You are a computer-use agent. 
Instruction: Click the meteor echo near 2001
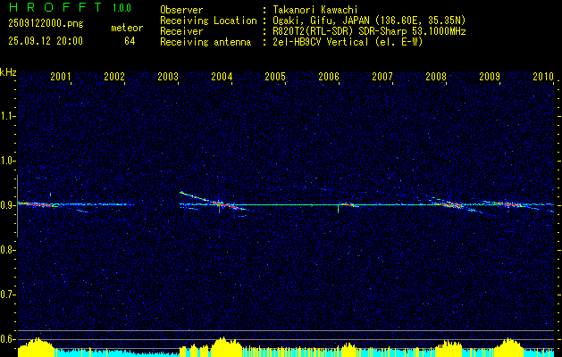tap(38, 204)
